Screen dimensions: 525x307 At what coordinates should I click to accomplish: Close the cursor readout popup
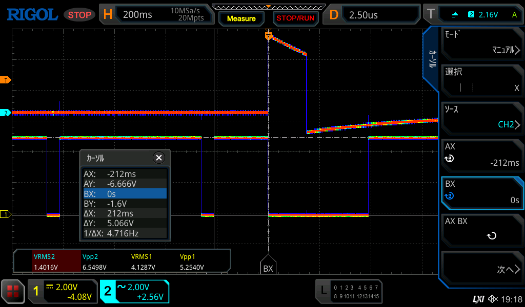159,158
